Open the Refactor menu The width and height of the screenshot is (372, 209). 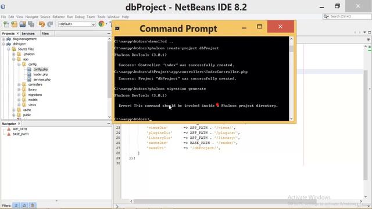click(x=58, y=17)
